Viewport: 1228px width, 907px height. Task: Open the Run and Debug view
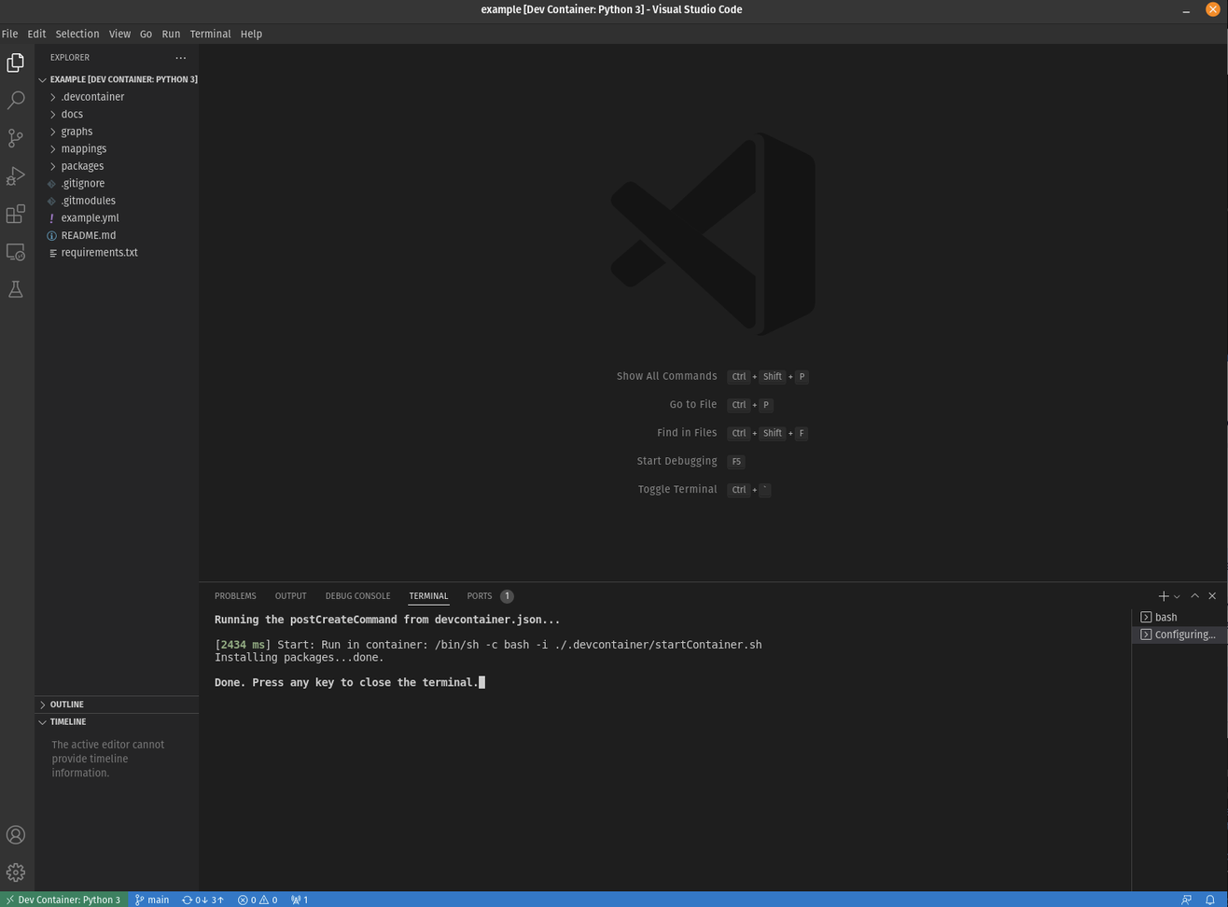click(x=15, y=175)
